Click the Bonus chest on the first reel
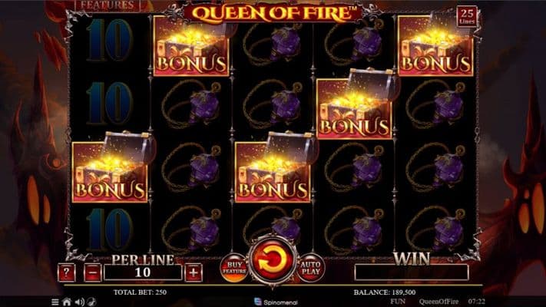 point(110,168)
